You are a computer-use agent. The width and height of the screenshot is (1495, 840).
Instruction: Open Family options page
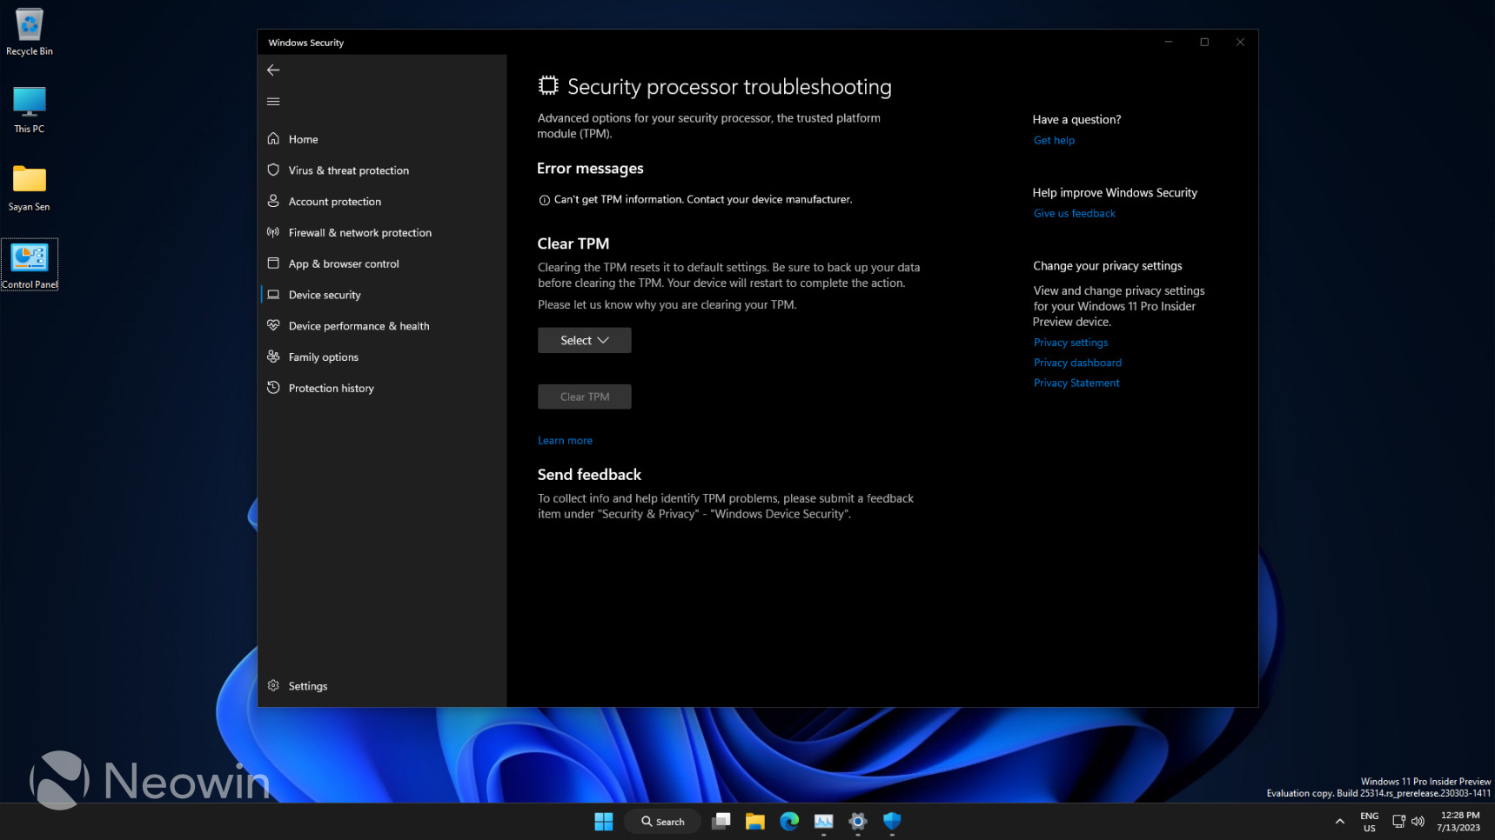(323, 357)
